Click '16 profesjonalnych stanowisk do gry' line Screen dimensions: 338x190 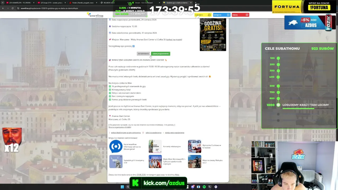point(129,86)
